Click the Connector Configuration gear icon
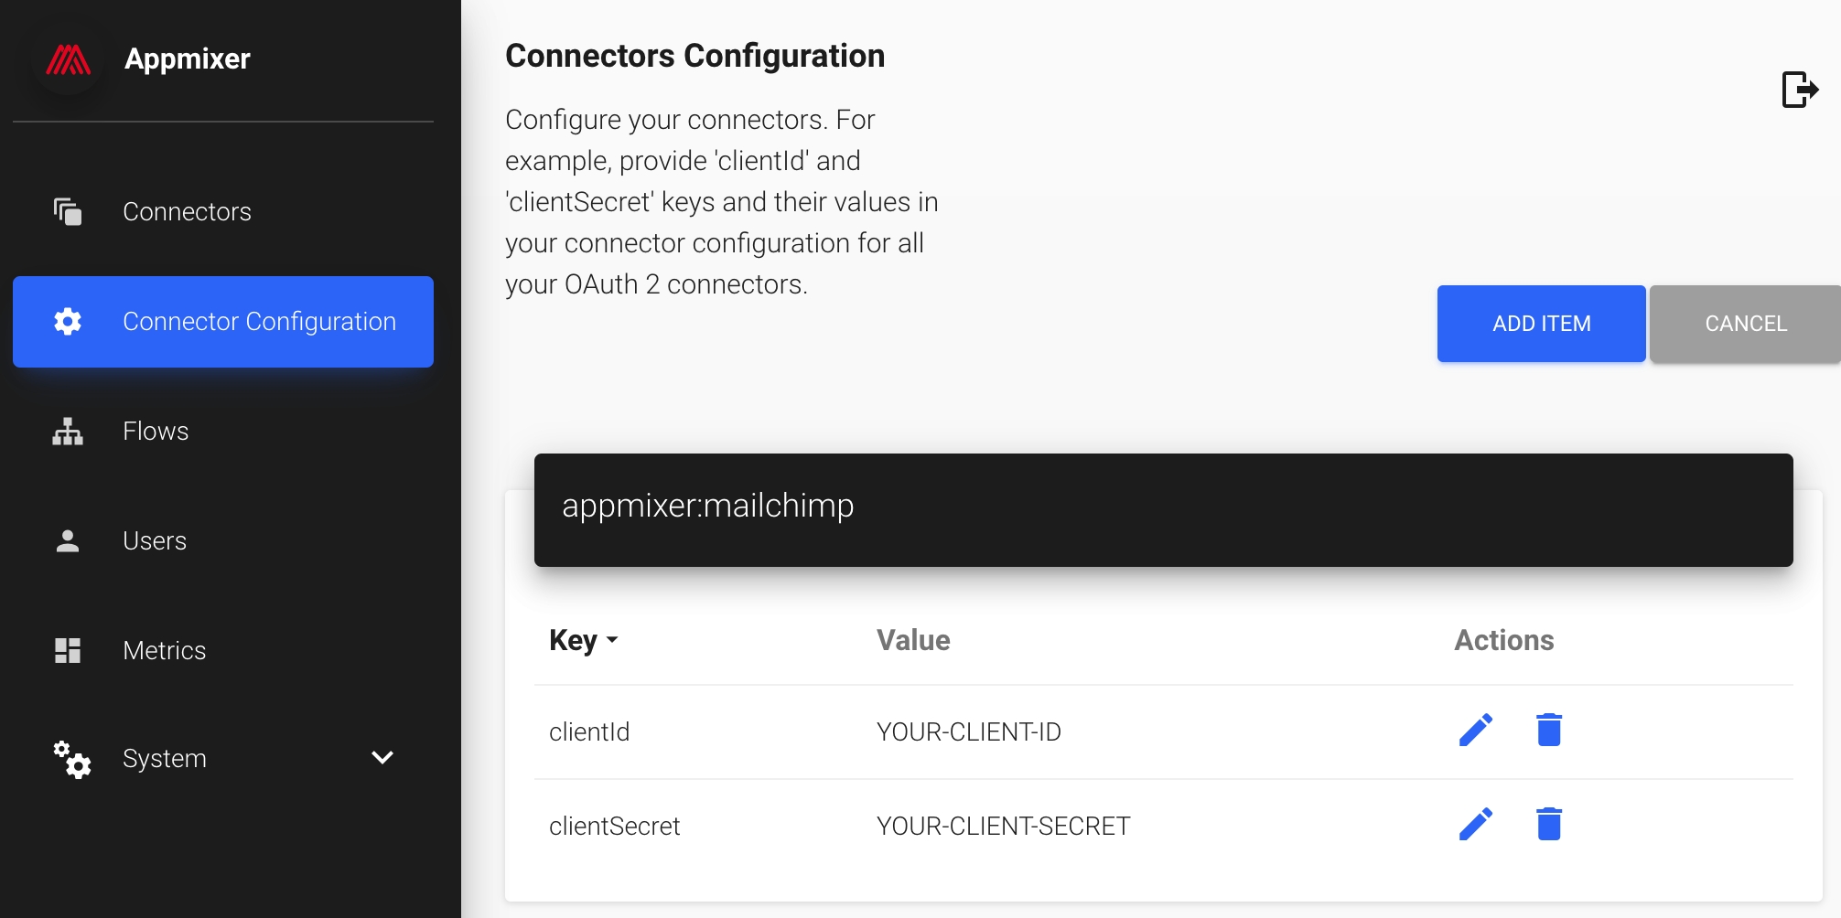 (x=68, y=321)
